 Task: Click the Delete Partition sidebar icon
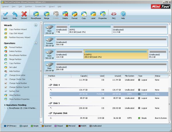pos(6,51)
